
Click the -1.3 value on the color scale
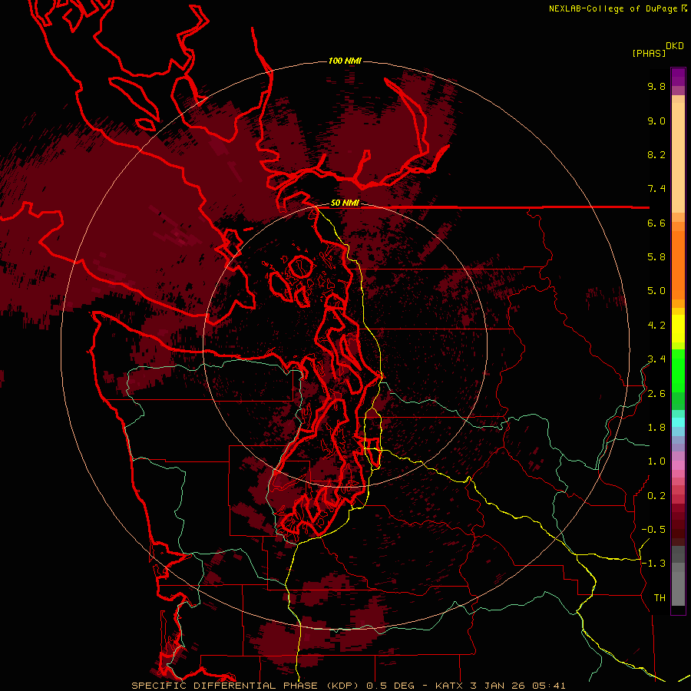tap(653, 564)
